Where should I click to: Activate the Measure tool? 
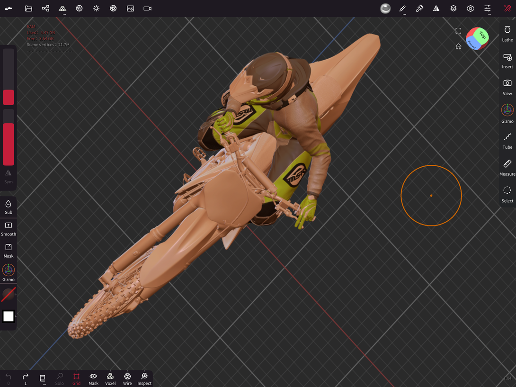click(507, 167)
